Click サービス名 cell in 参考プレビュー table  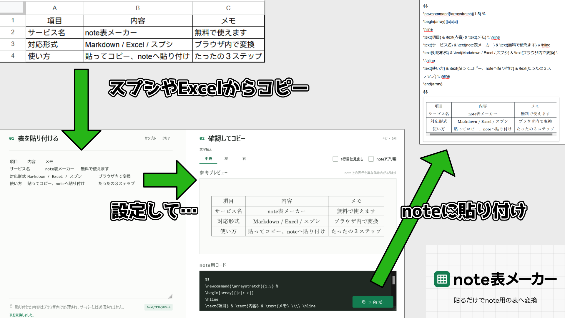pos(228,211)
